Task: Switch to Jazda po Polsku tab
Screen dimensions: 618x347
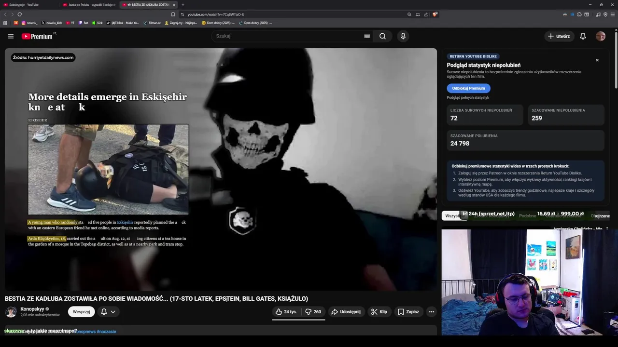Action: 89,5
